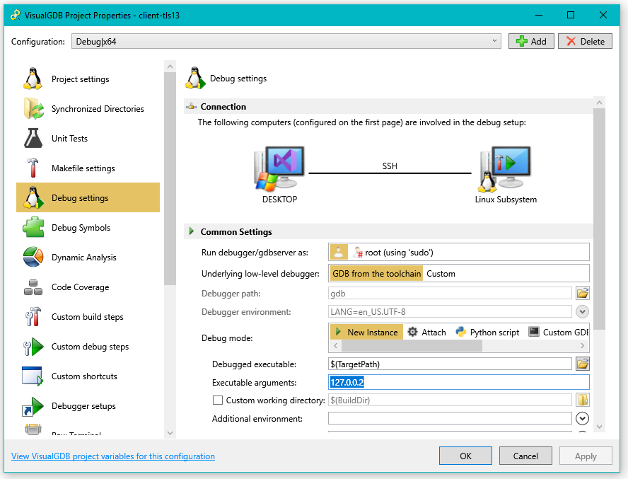The height and width of the screenshot is (479, 628).
Task: Add a new build configuration
Action: coord(531,41)
